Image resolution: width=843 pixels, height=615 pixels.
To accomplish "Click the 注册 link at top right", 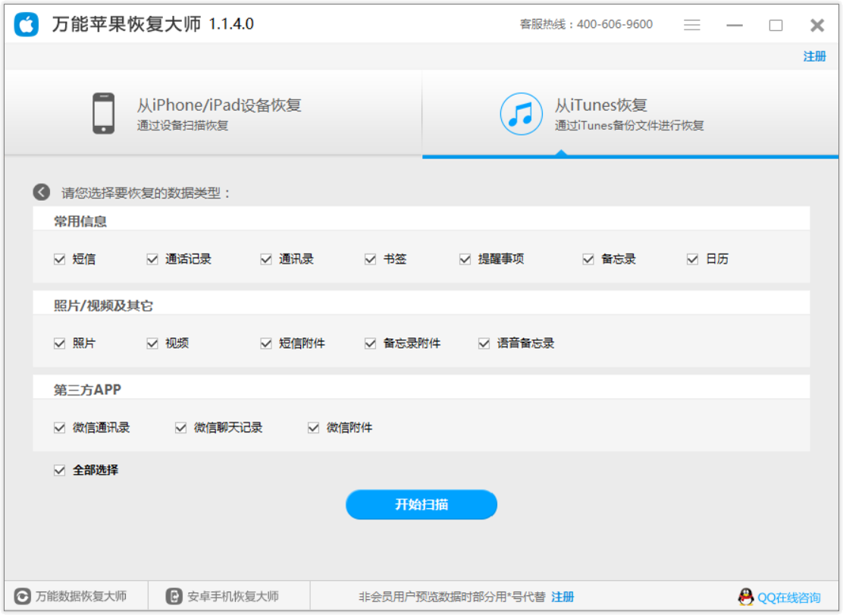I will (814, 57).
